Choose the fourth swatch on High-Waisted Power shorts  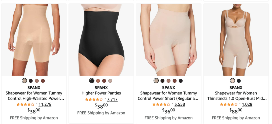click(x=43, y=81)
